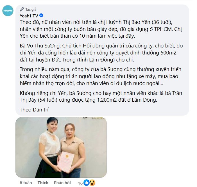Open the Yeah1 TV page name
This screenshot has height=187, width=197.
click(29, 16)
